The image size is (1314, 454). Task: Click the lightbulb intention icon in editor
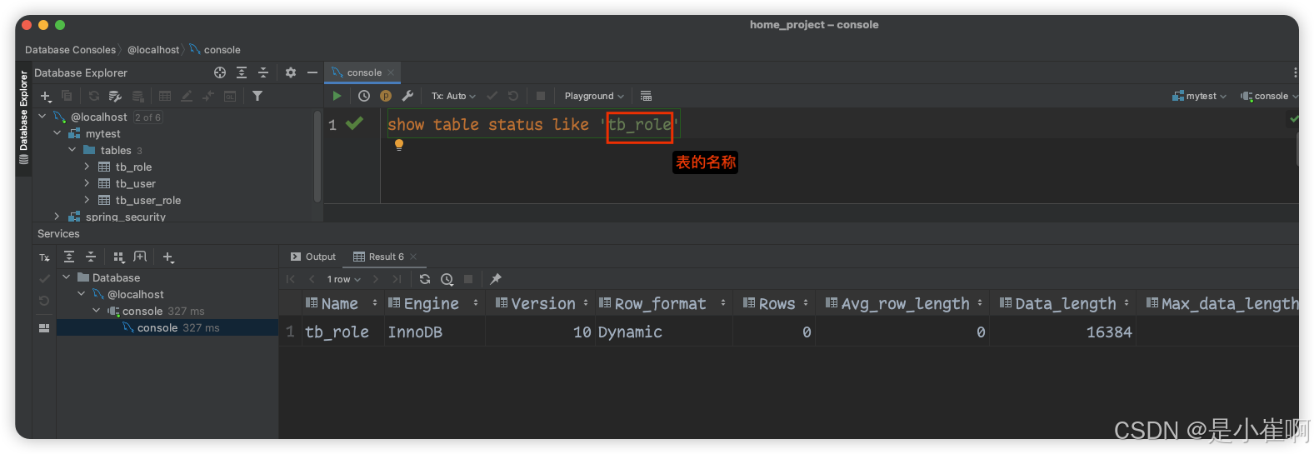click(399, 145)
